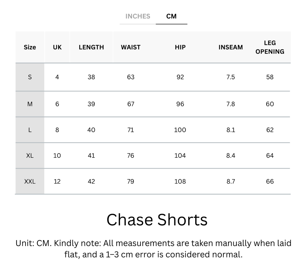Click the measurement disclaimer note text
Image resolution: width=307 pixels, height=273 pixels.
pyautogui.click(x=153, y=250)
